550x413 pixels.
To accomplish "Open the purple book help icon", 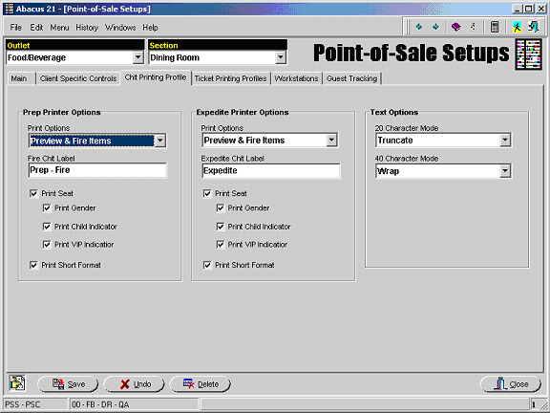I will pos(455,27).
